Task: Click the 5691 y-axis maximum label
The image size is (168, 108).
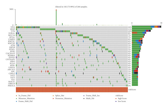Action: pos(11,9)
